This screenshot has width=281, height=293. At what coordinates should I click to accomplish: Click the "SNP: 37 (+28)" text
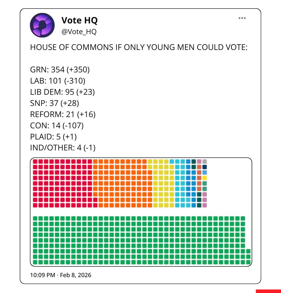pos(54,103)
